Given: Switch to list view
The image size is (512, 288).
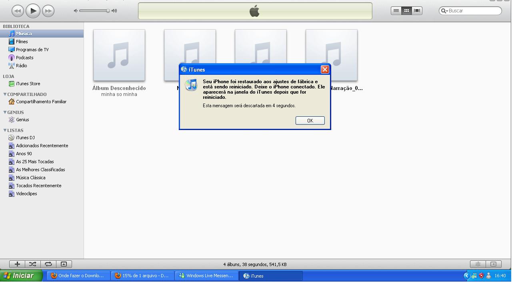Looking at the screenshot, I should point(396,11).
